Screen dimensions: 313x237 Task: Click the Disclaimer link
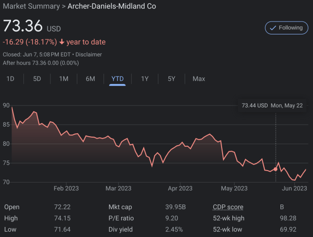89,54
